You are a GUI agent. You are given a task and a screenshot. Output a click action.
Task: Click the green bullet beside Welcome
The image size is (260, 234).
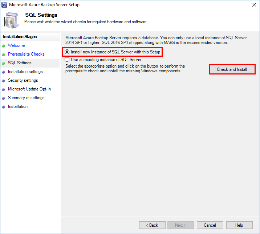click(3, 46)
